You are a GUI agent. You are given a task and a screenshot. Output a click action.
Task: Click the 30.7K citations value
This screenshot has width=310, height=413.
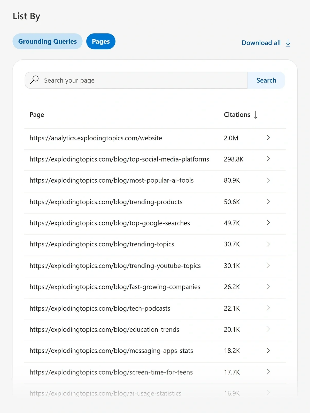point(232,244)
